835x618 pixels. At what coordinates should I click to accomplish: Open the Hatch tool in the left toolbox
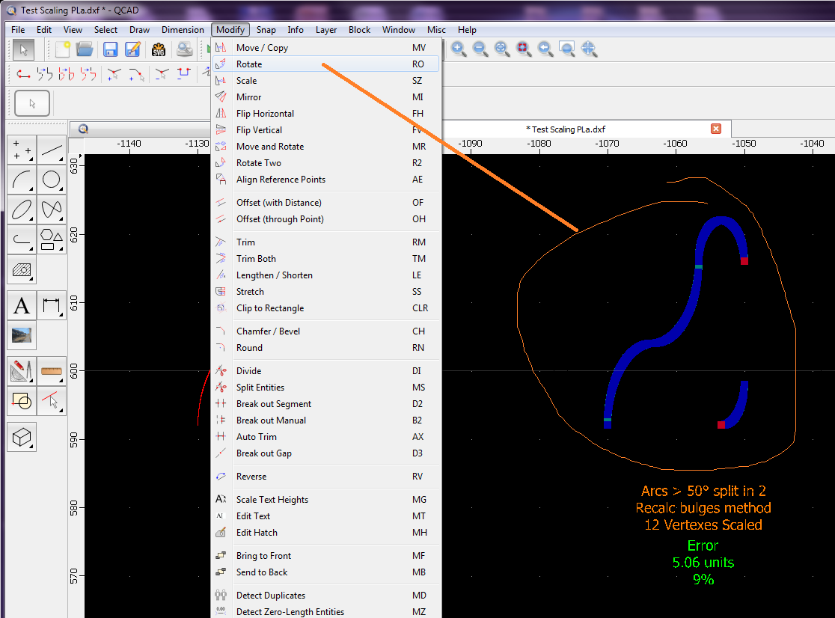click(22, 270)
